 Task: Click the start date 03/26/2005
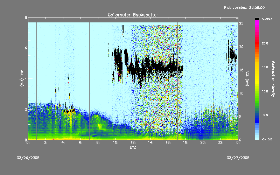pyautogui.click(x=28, y=158)
